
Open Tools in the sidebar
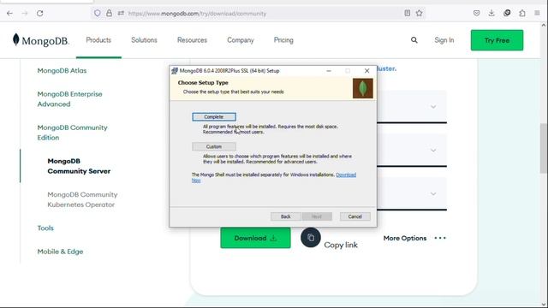45,228
